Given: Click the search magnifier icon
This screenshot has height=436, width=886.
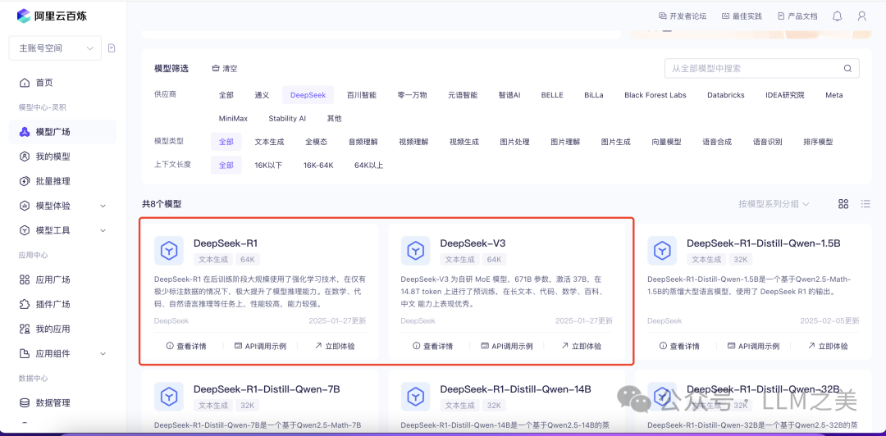Looking at the screenshot, I should (847, 68).
